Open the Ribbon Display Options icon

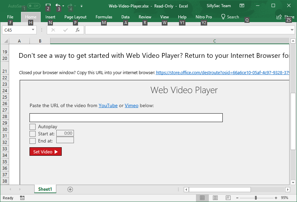click(242, 5)
